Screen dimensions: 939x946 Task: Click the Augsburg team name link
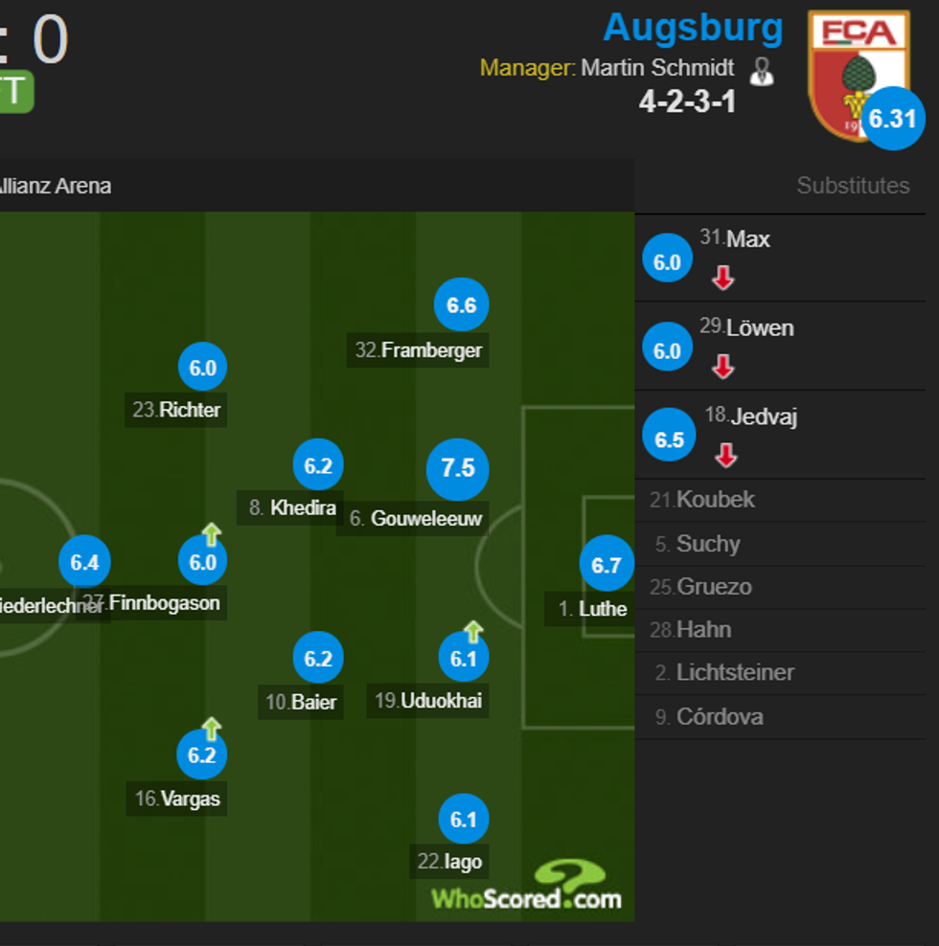[x=694, y=27]
